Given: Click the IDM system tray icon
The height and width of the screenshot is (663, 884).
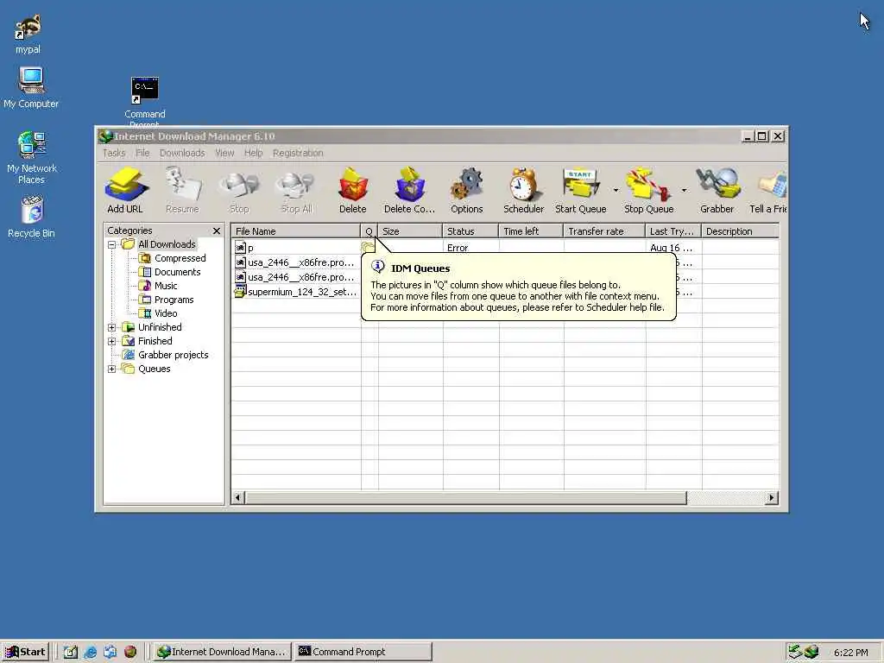Looking at the screenshot, I should 811,652.
